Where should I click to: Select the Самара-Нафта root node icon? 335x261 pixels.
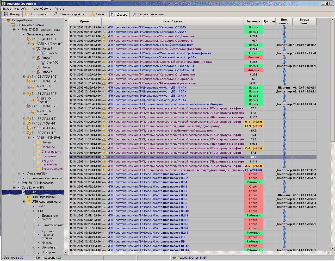point(9,20)
